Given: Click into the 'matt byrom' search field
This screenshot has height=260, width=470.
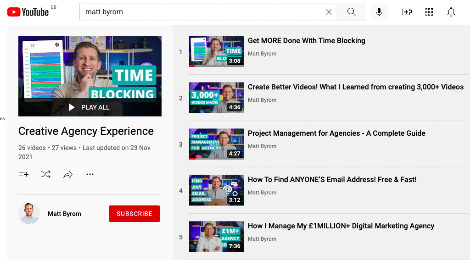Looking at the screenshot, I should [202, 12].
